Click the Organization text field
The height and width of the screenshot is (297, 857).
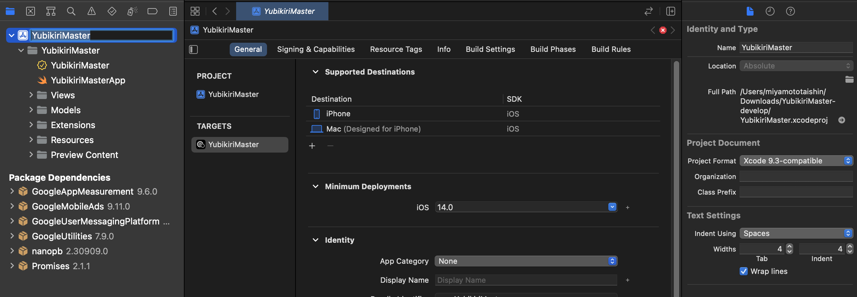click(x=796, y=176)
